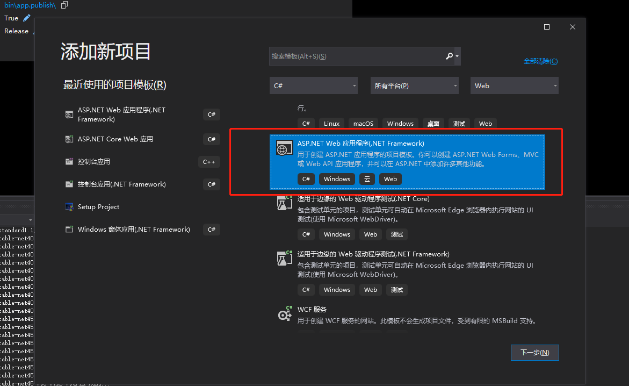The image size is (629, 386).
Task: Select the WCF 服务 template
Action: [x=407, y=317]
